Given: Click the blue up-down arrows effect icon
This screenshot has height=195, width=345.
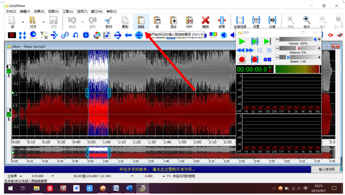Looking at the screenshot, I should (22, 35).
